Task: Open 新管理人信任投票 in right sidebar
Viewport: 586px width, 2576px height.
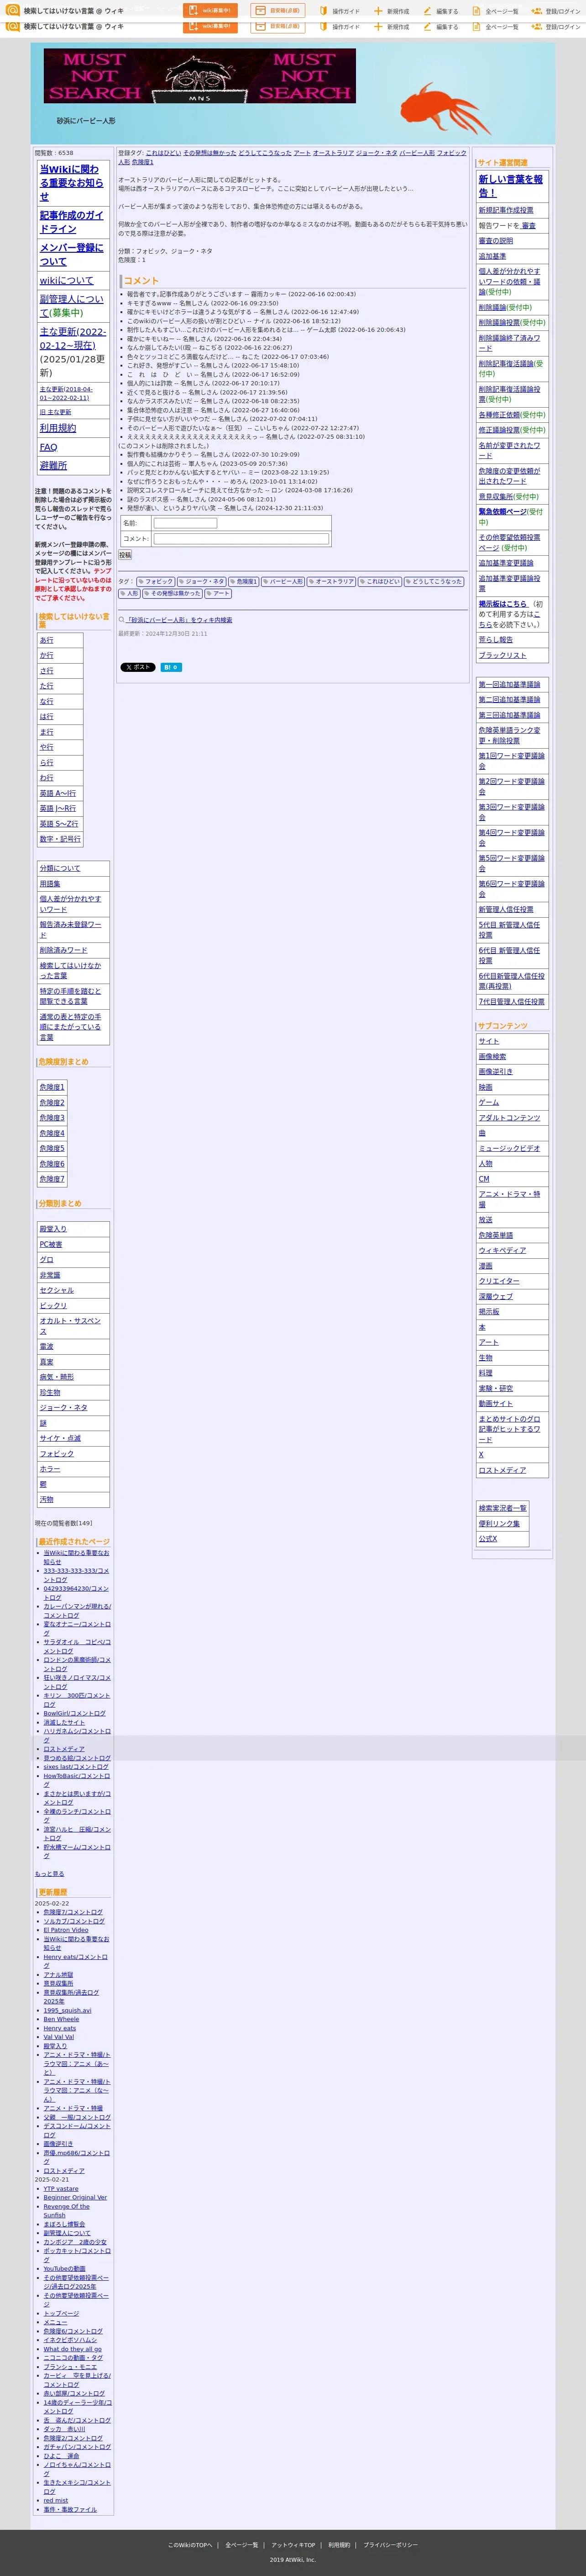Action: coord(506,909)
